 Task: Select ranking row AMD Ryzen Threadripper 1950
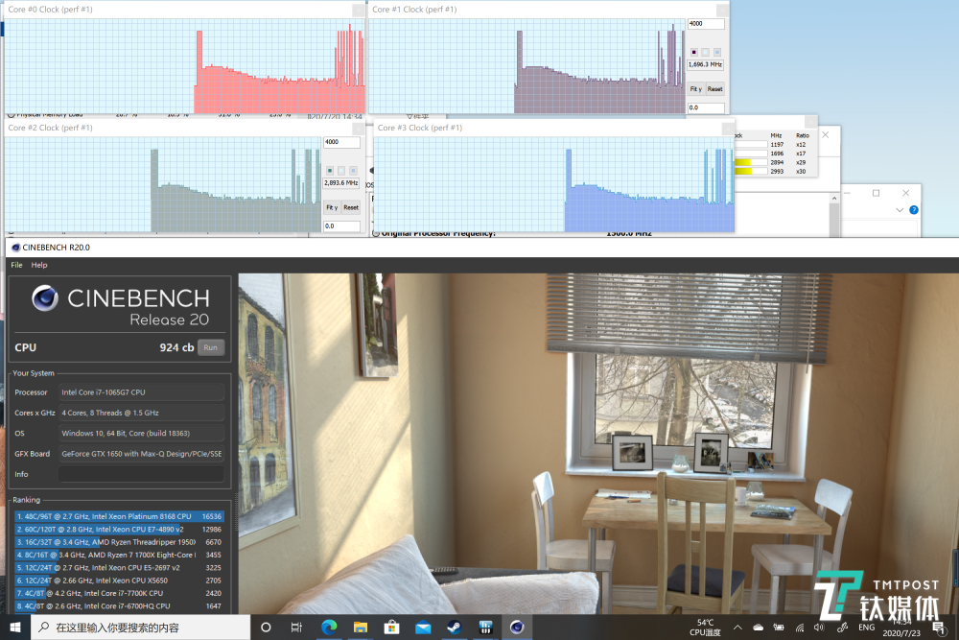coord(119,542)
